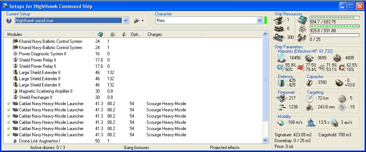This screenshot has width=366, height=152.
Task: Click the warp speed icon
Action: pos(335,123)
